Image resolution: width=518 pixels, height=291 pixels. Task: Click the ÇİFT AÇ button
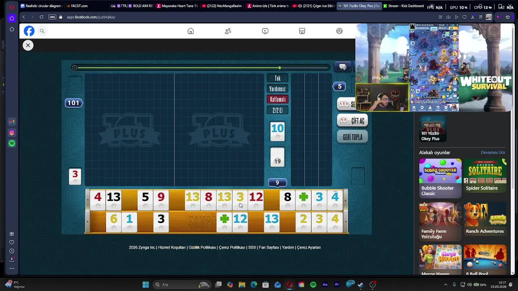[352, 121]
